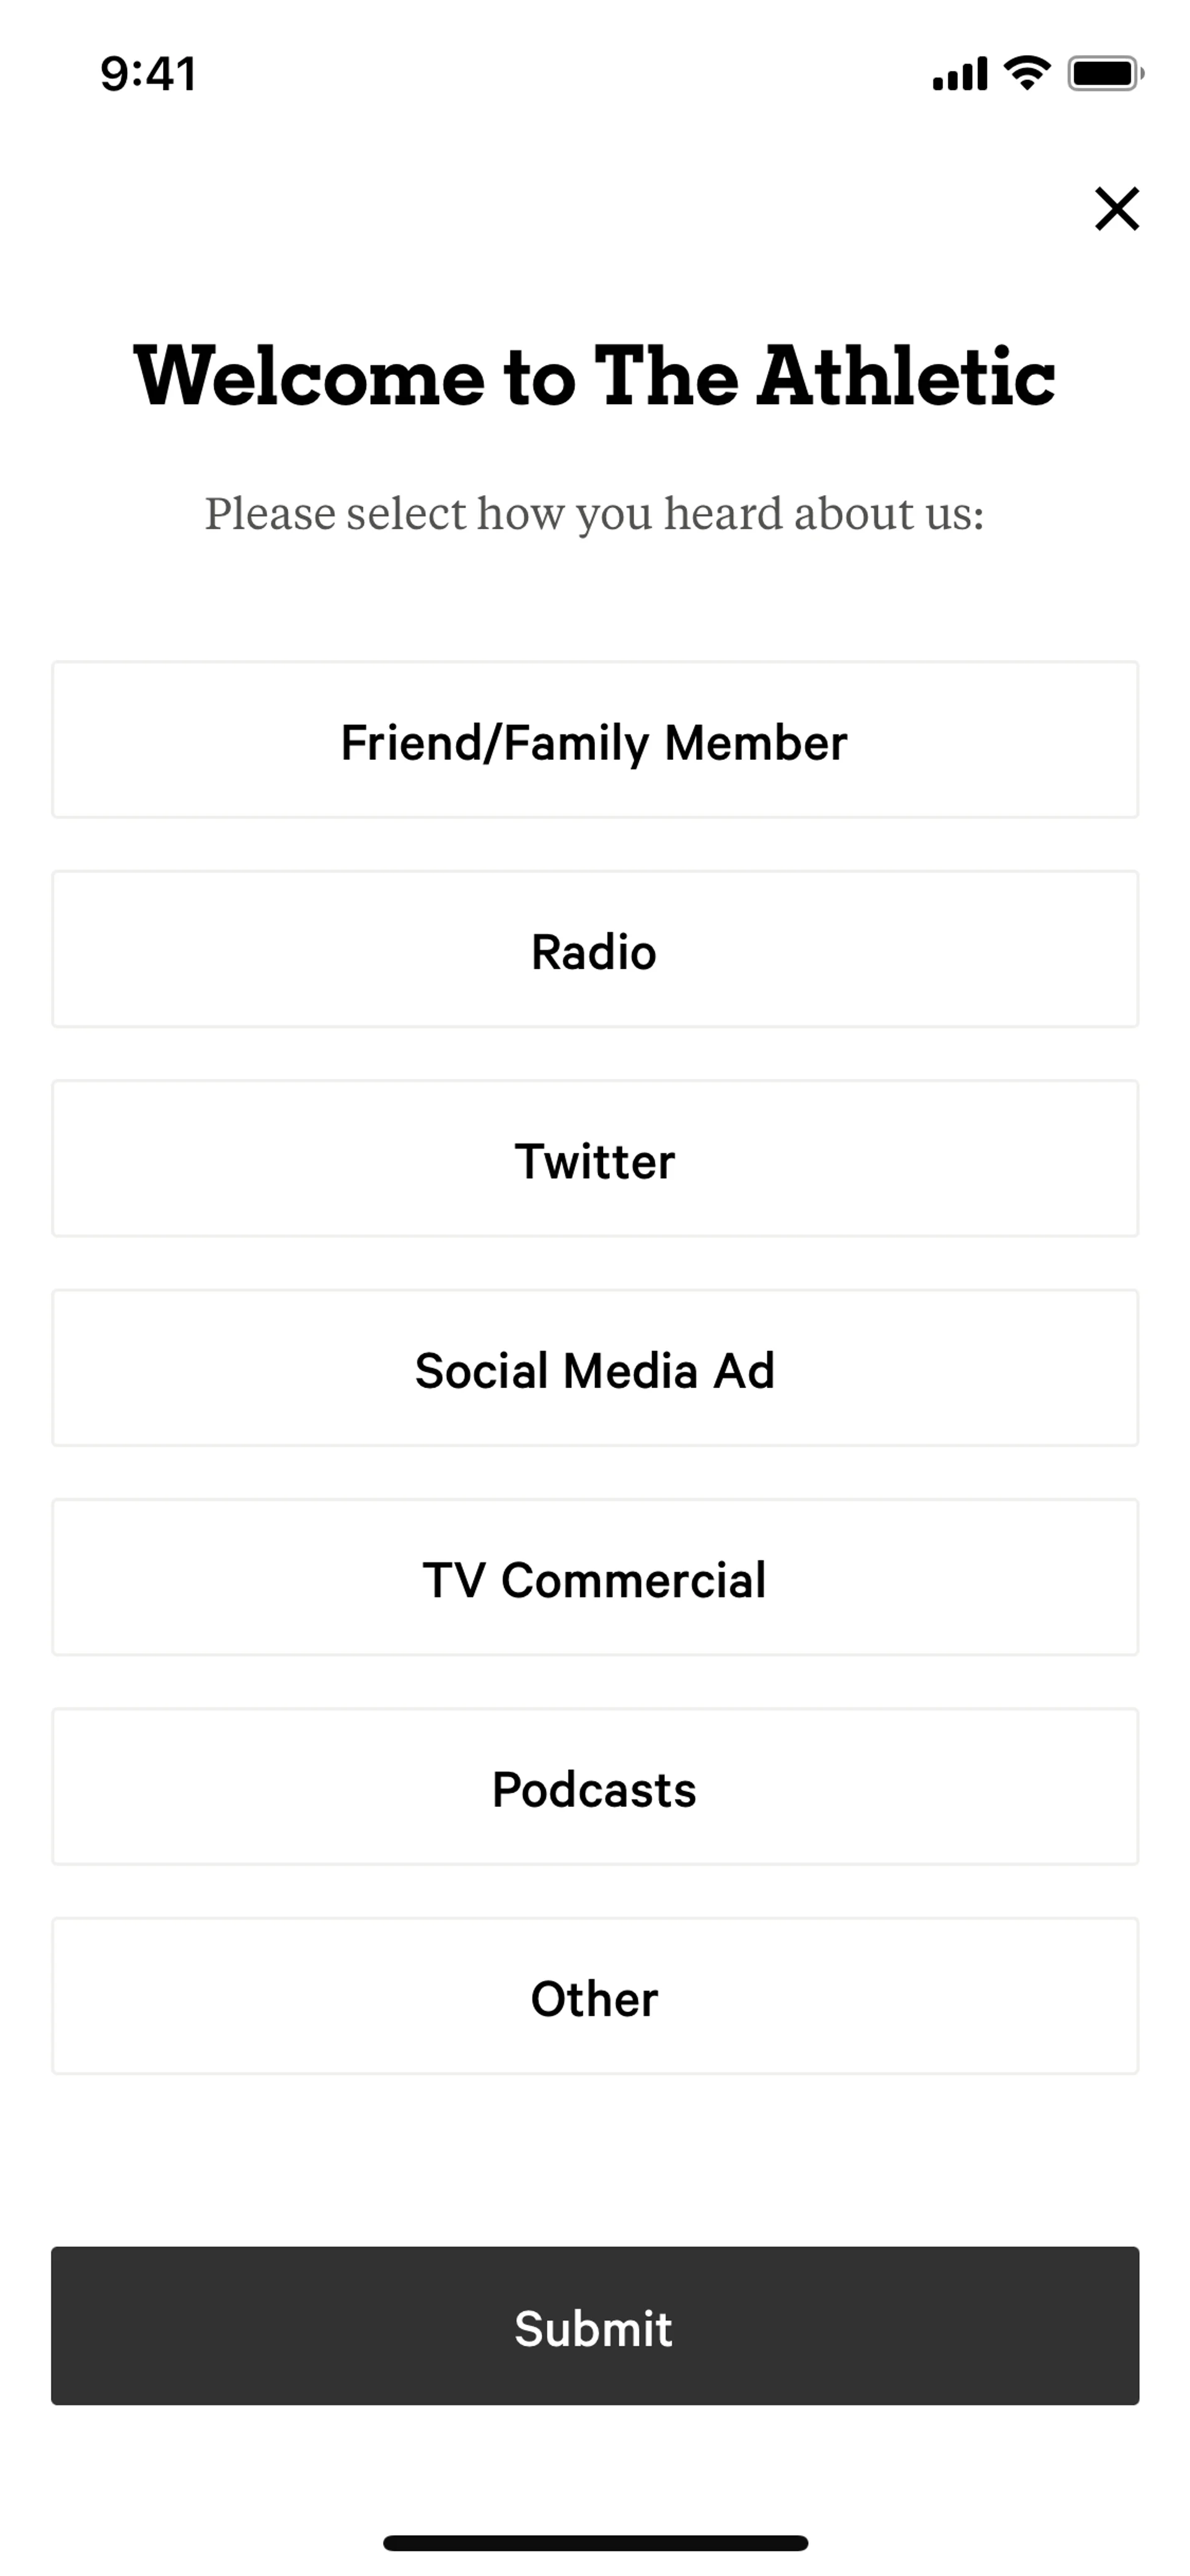Send the survey answer via Submit

(594, 2326)
